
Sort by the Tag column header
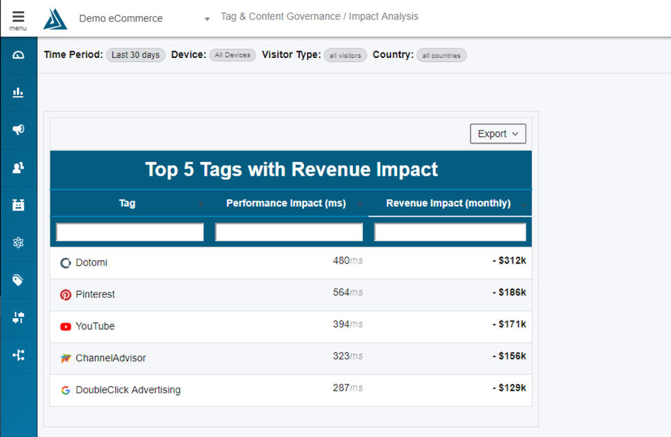point(127,203)
